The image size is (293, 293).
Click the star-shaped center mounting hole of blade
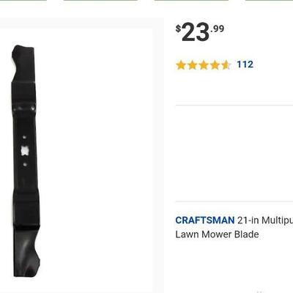pyautogui.click(x=25, y=151)
